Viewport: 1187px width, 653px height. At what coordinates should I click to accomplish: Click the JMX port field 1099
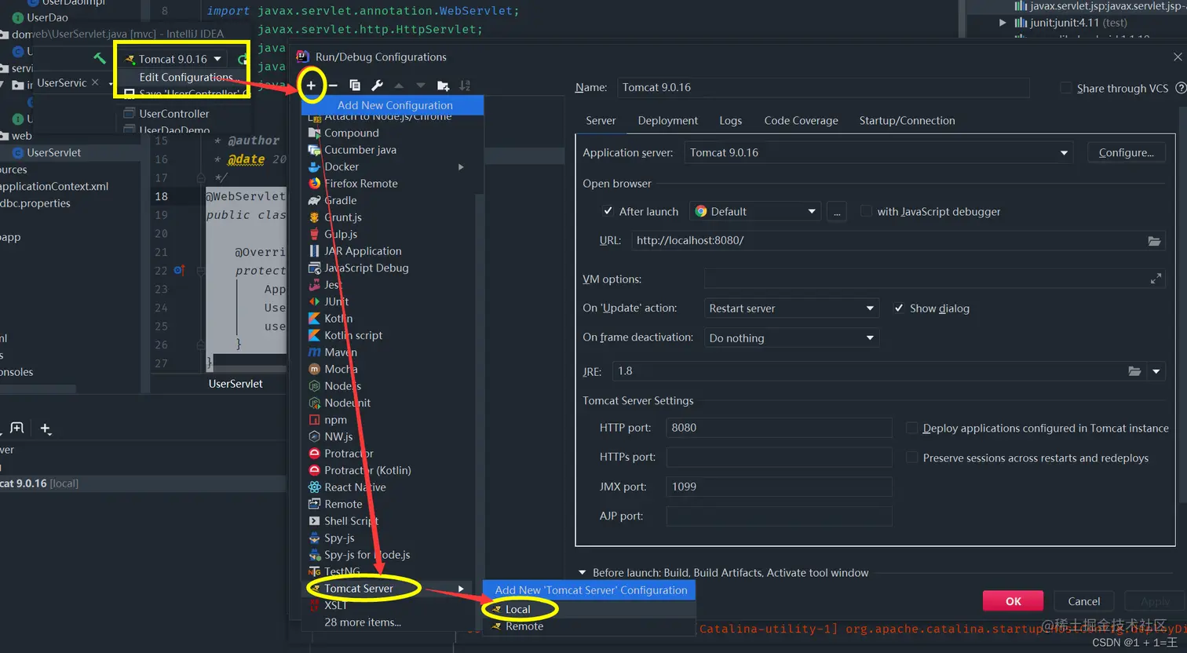click(x=779, y=487)
